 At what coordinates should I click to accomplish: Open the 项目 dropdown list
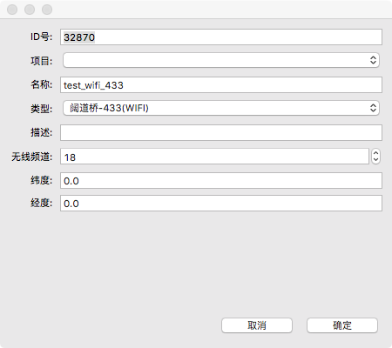coord(221,60)
